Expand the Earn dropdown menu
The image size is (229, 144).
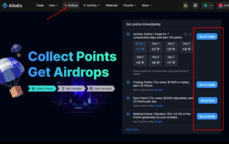[54, 5]
